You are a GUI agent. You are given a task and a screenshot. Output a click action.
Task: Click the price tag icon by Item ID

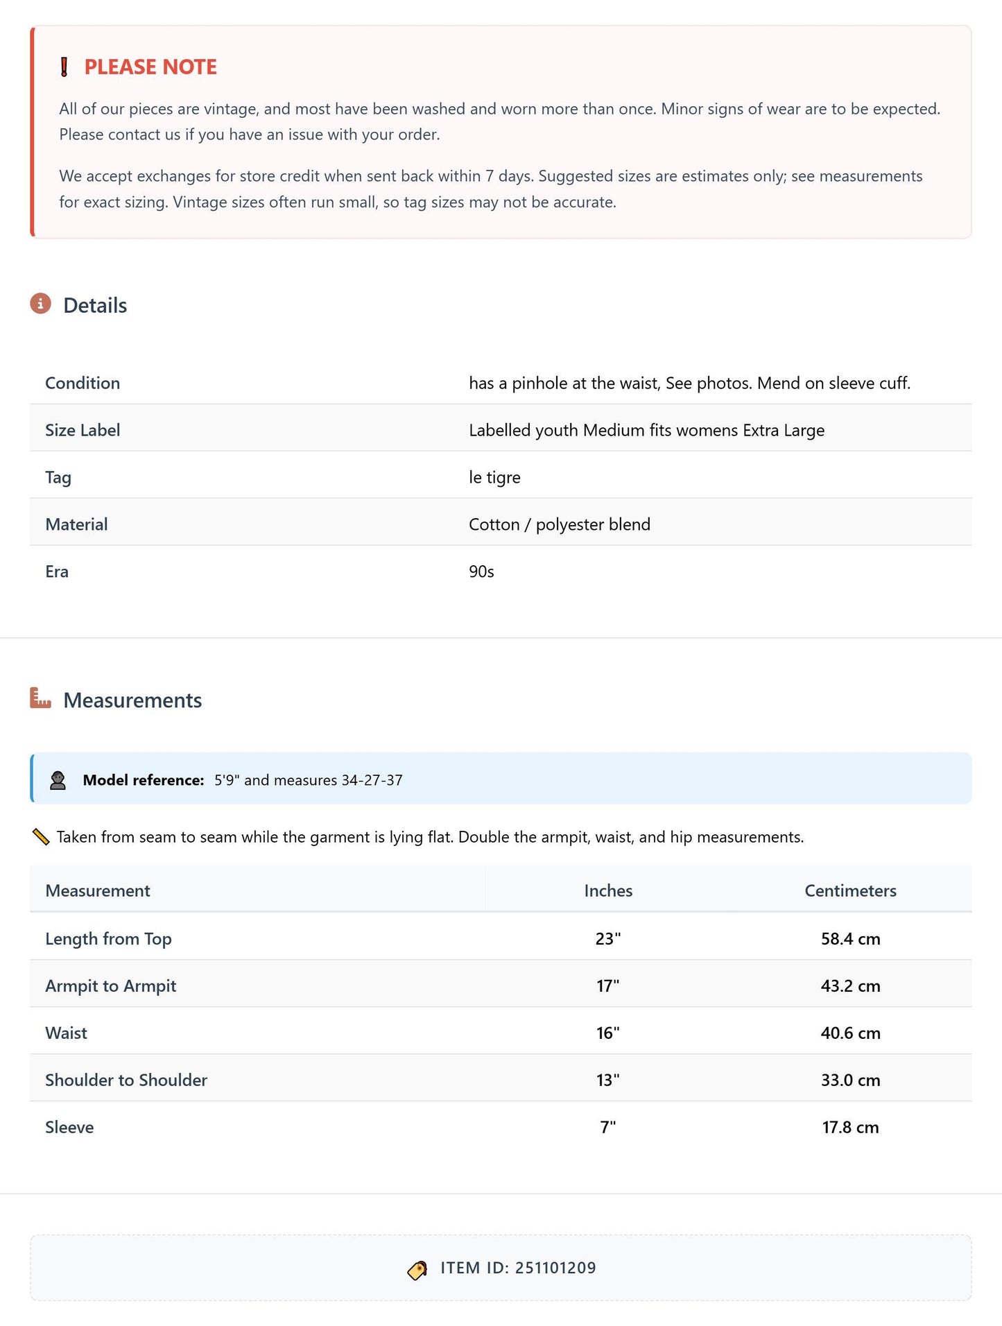tap(417, 1270)
